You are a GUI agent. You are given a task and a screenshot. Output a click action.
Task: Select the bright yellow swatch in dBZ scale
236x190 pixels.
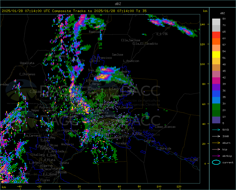pos(216,55)
